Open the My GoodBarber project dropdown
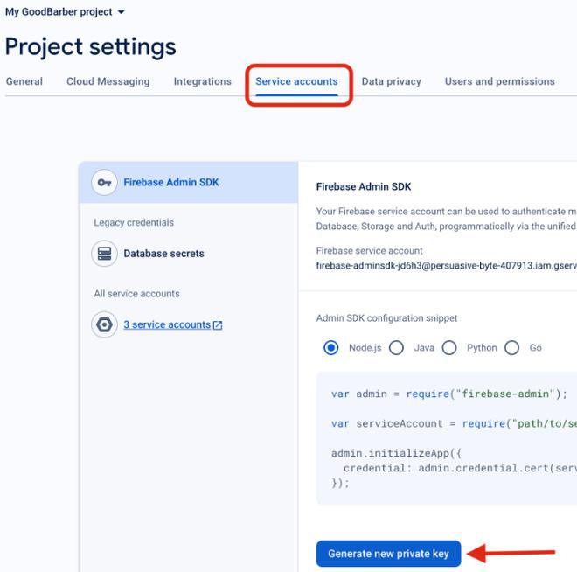The height and width of the screenshot is (572, 577). tap(65, 12)
